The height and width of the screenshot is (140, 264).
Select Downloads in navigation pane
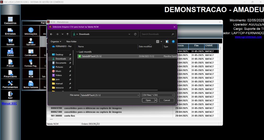click(61, 59)
